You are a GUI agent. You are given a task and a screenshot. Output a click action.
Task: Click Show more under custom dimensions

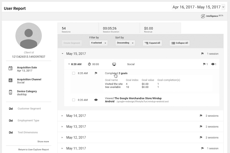tap(43, 141)
